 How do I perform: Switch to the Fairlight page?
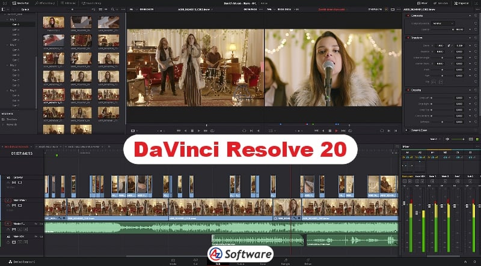(286, 261)
